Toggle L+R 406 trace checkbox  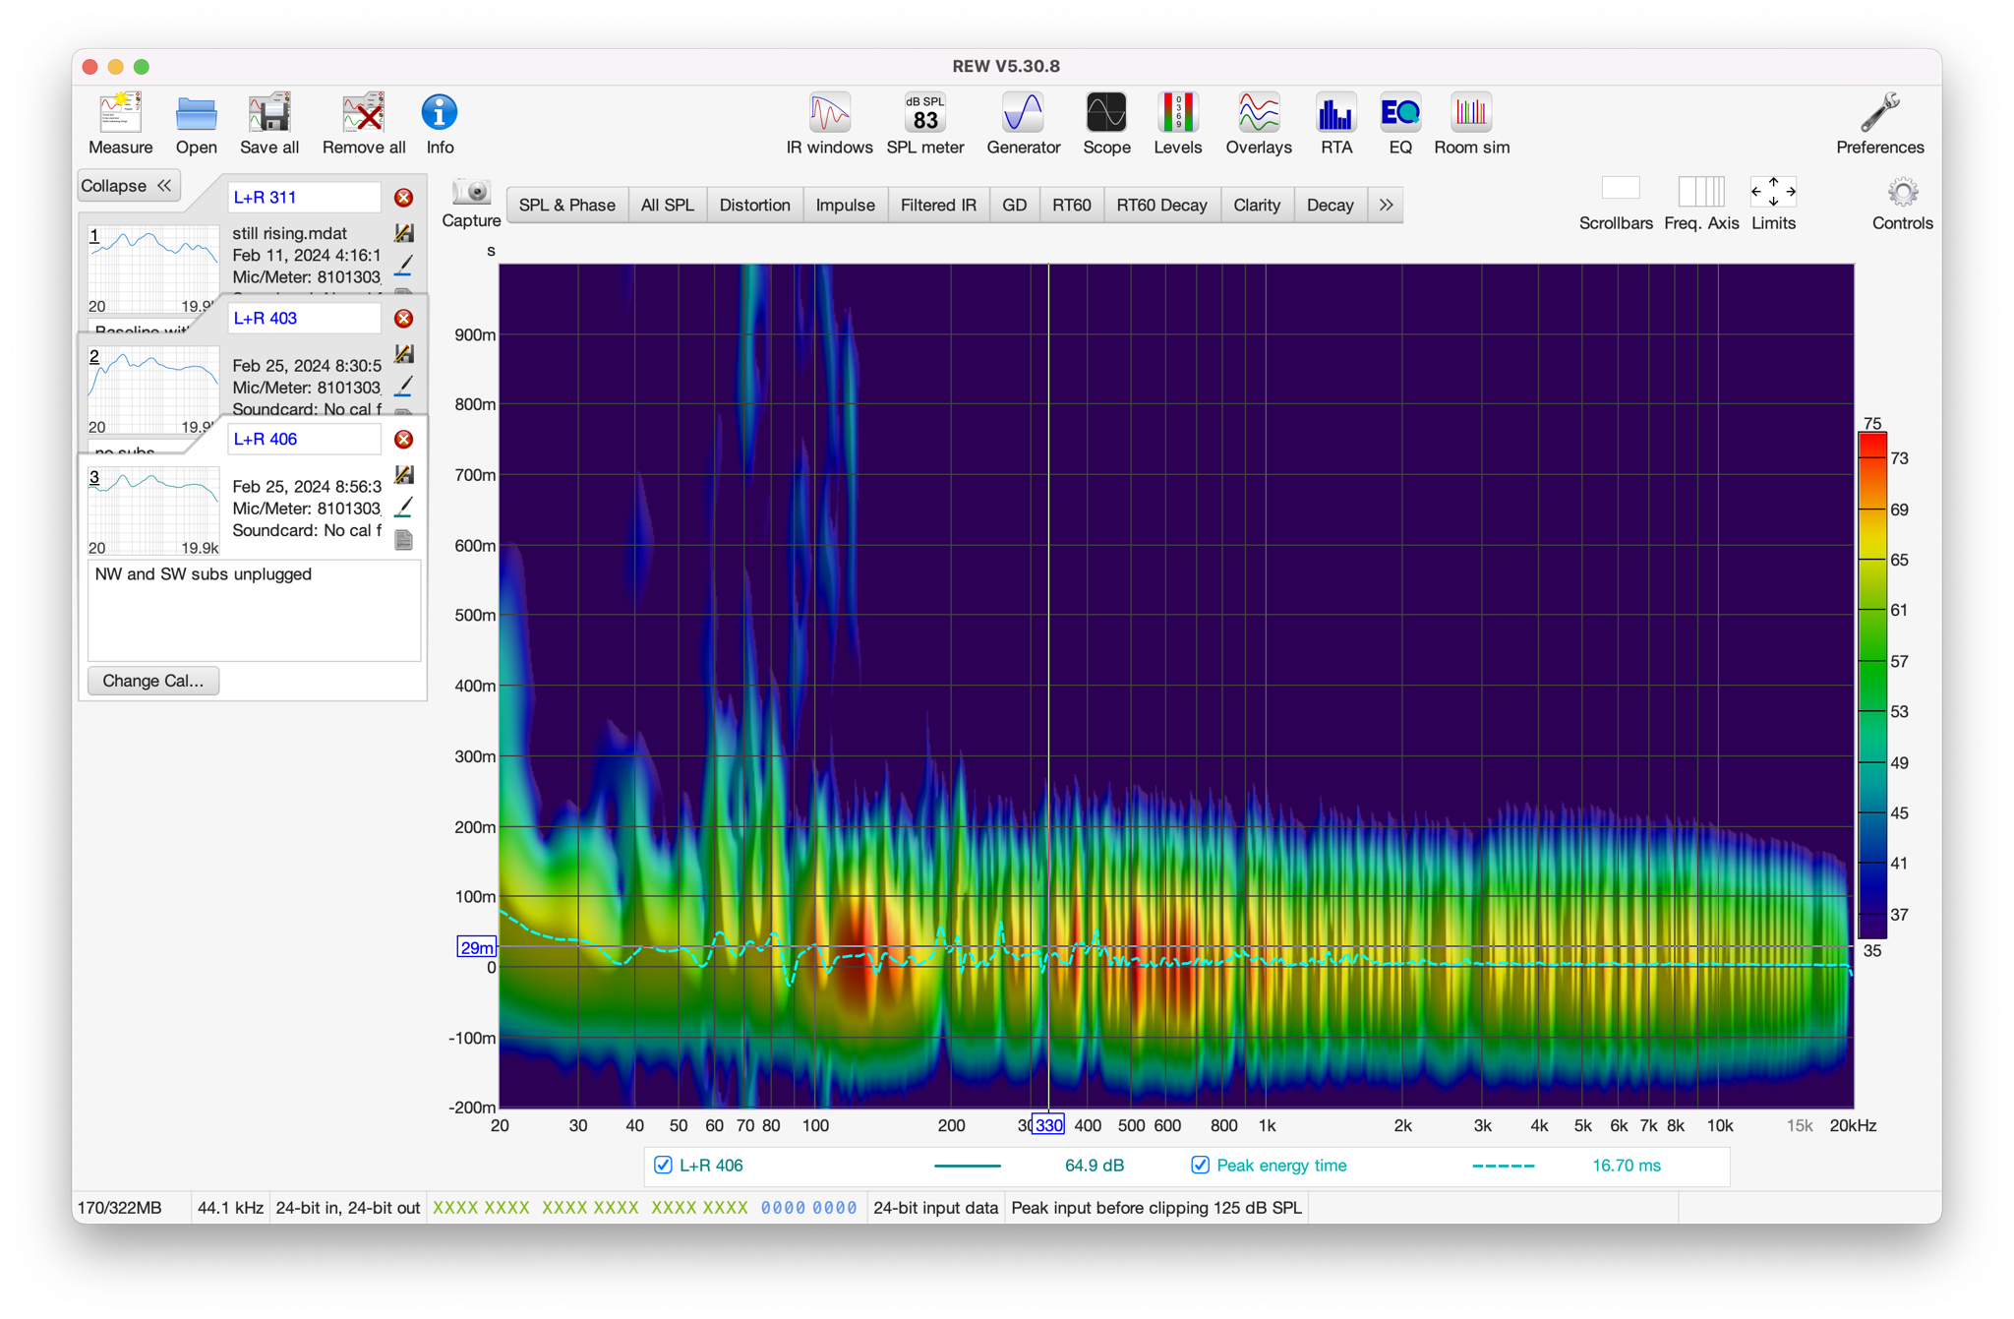tap(663, 1166)
